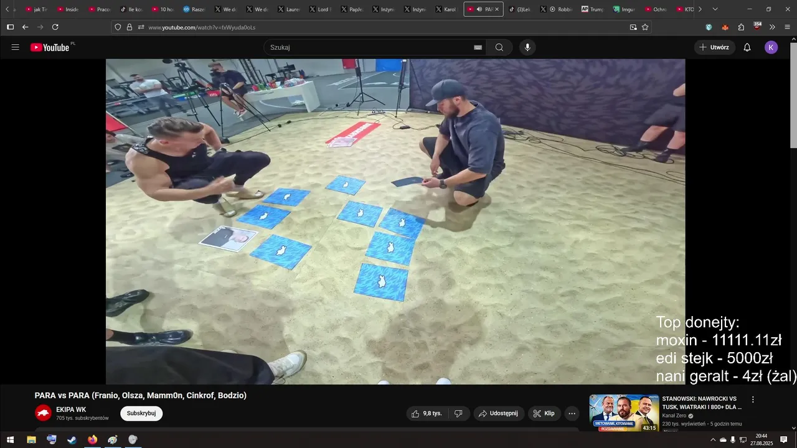Open YouTube notifications bell
The width and height of the screenshot is (797, 448).
(747, 47)
